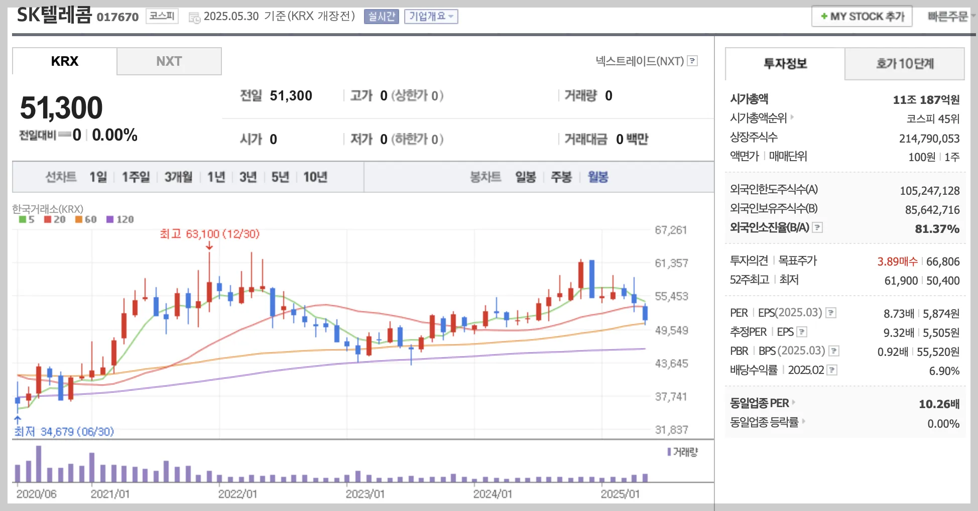Select the 일봉 candle chart
978x511 pixels.
(x=526, y=177)
